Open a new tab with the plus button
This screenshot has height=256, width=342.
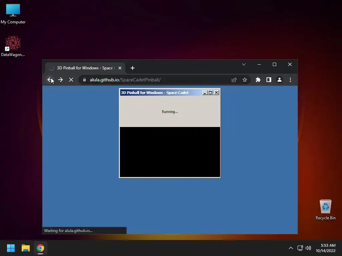pyautogui.click(x=132, y=68)
